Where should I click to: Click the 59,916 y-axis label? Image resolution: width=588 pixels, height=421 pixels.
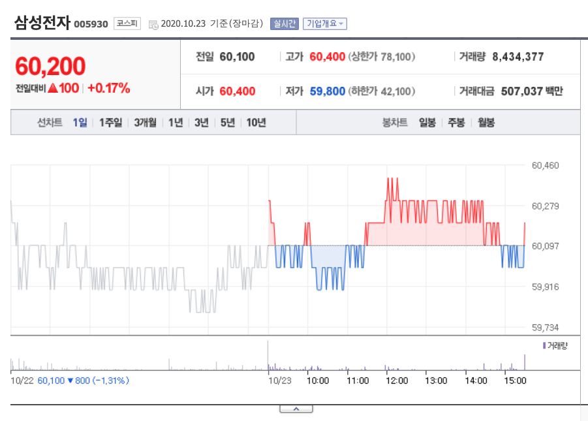545,287
